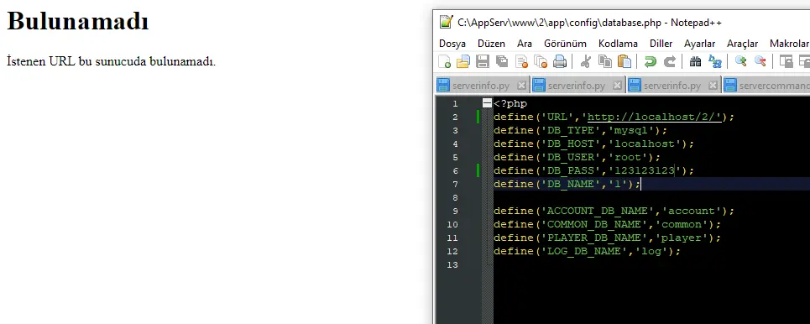
Task: Open Replace with the a-b icon
Action: tap(715, 61)
